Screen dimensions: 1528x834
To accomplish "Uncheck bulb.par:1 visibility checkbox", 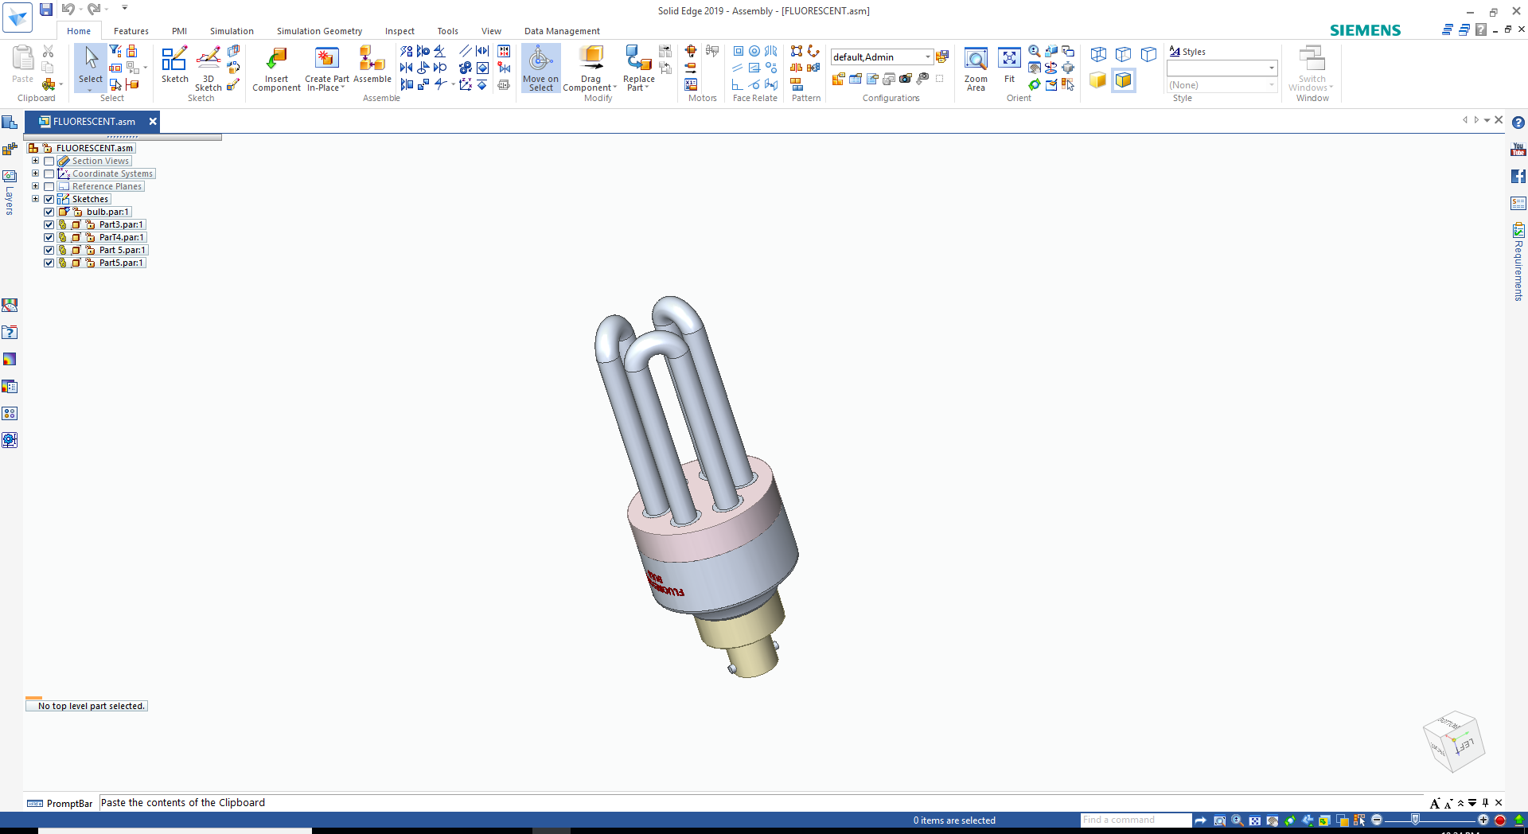I will [49, 212].
